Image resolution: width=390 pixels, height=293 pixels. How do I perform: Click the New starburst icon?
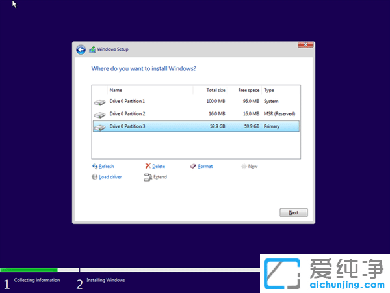click(x=244, y=166)
